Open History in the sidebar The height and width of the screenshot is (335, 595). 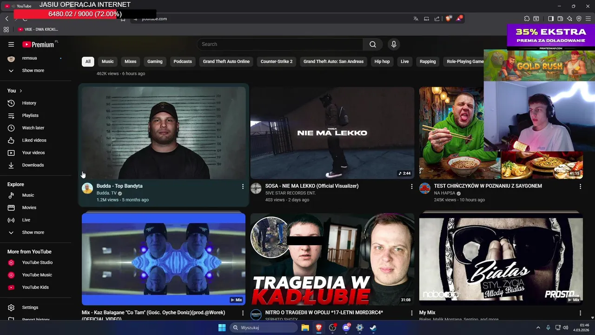[x=35, y=103]
